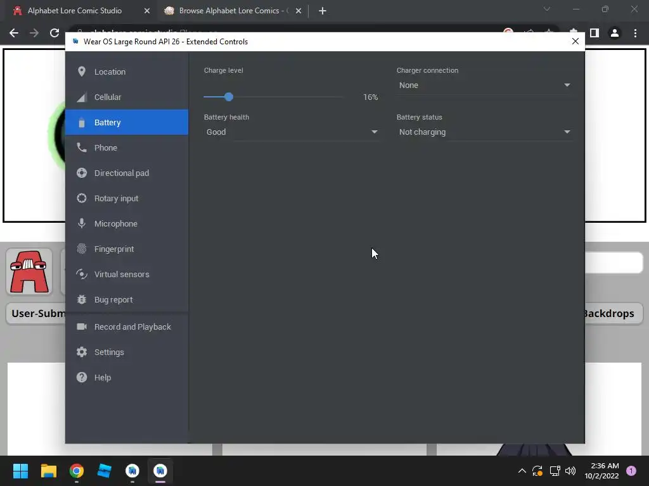The height and width of the screenshot is (486, 649).
Task: Open File Explorer from taskbar
Action: pyautogui.click(x=48, y=471)
